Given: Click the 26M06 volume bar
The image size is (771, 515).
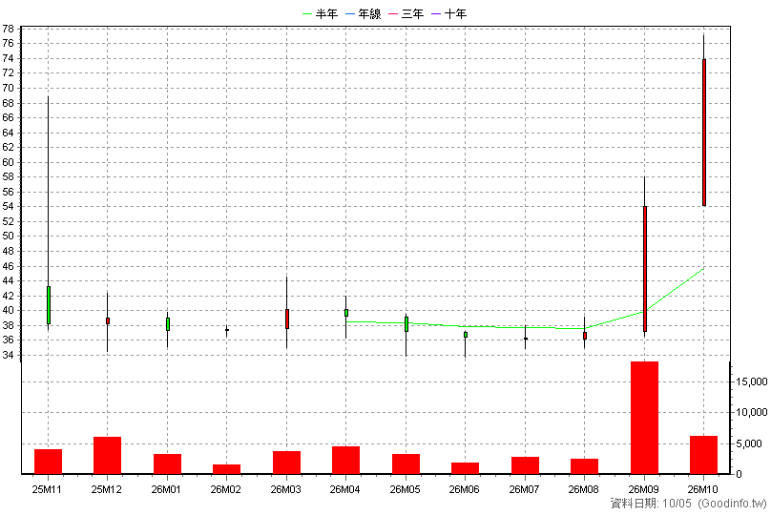Looking at the screenshot, I should click(x=465, y=468).
